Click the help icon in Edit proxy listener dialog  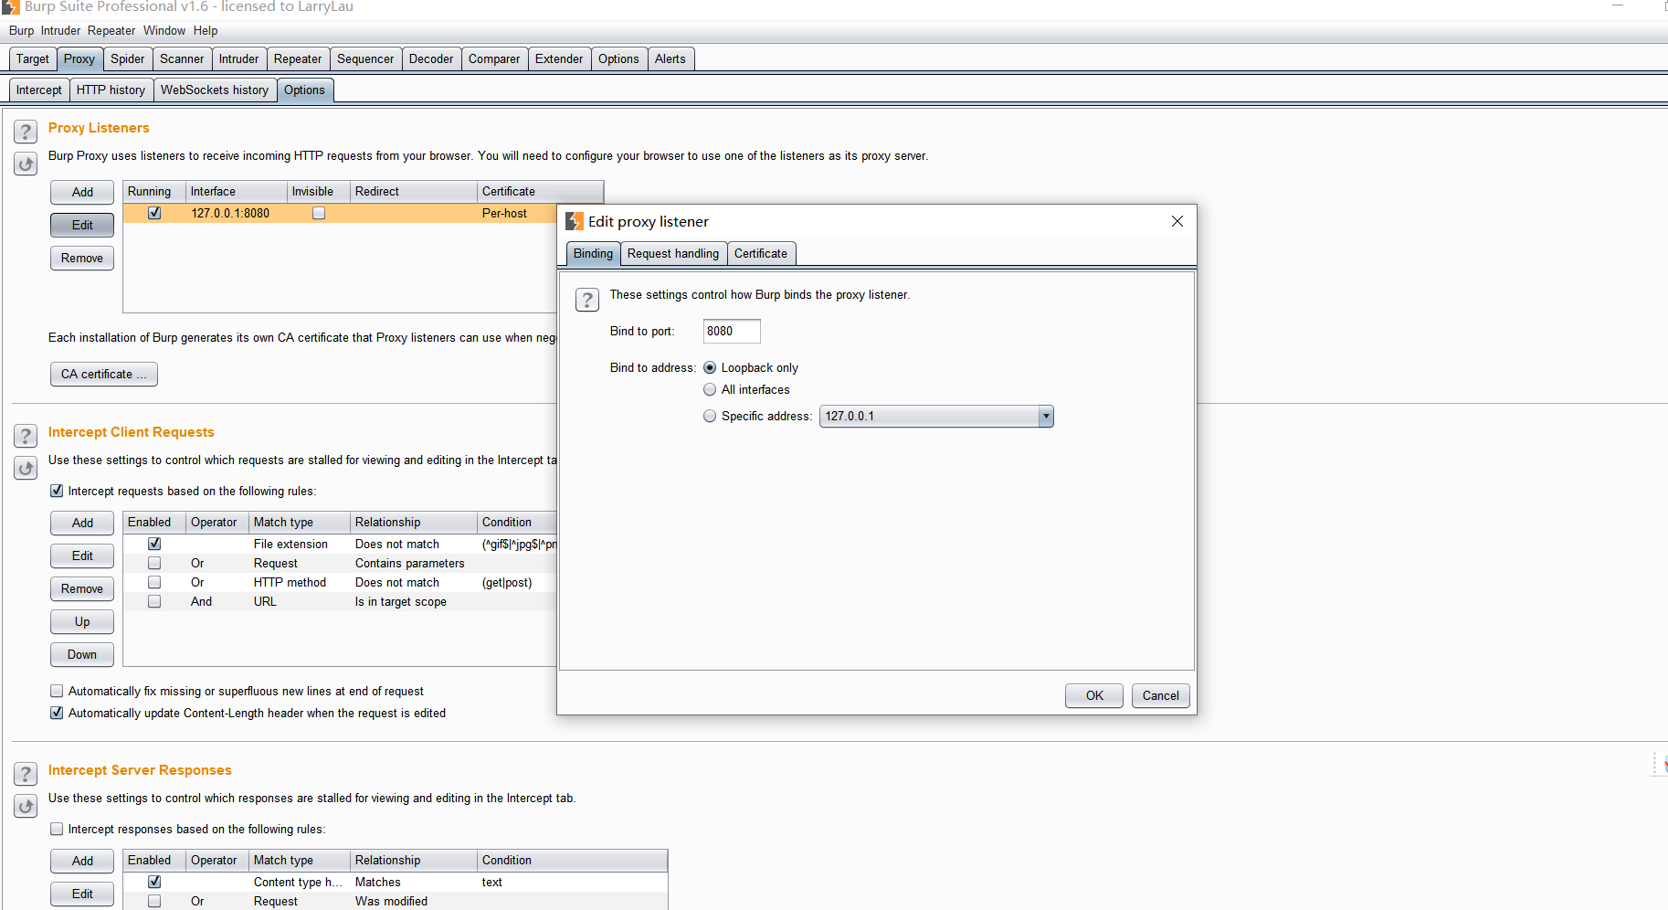point(587,300)
